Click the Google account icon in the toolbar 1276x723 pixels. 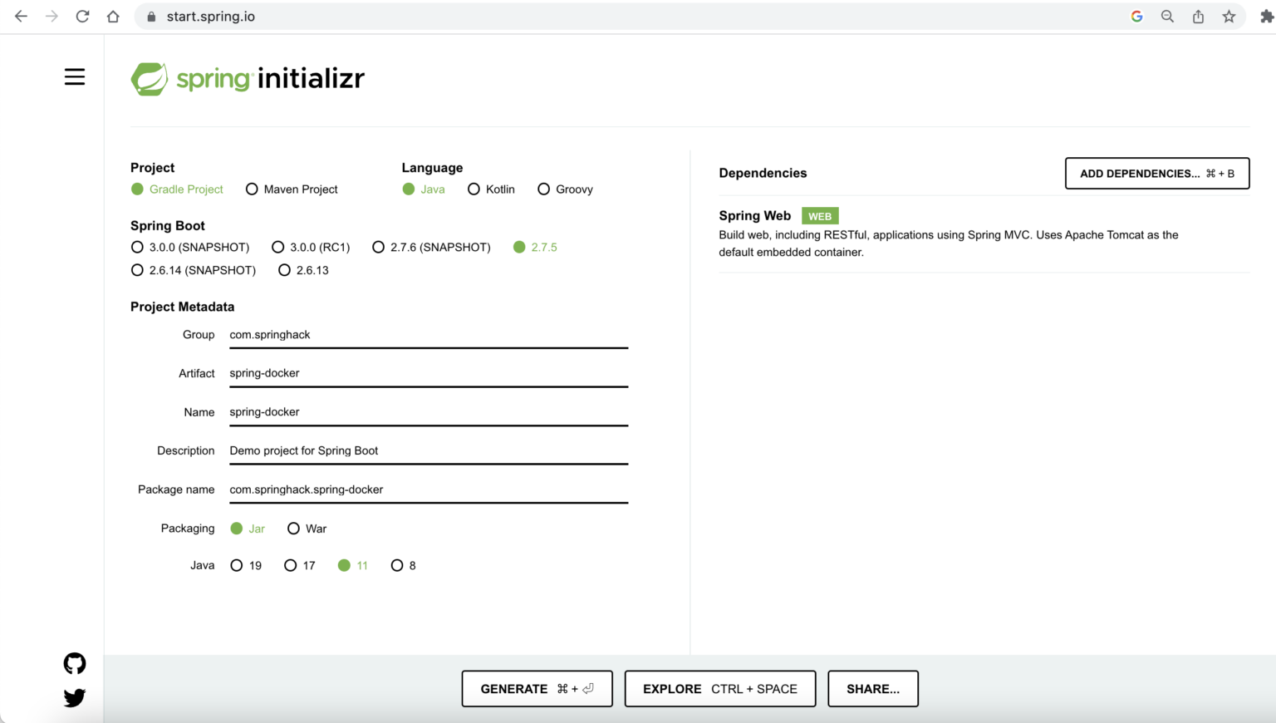1136,16
